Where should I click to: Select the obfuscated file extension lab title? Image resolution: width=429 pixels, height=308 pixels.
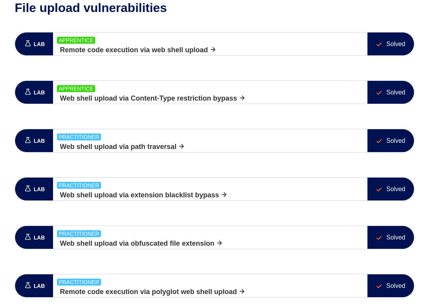pos(137,243)
